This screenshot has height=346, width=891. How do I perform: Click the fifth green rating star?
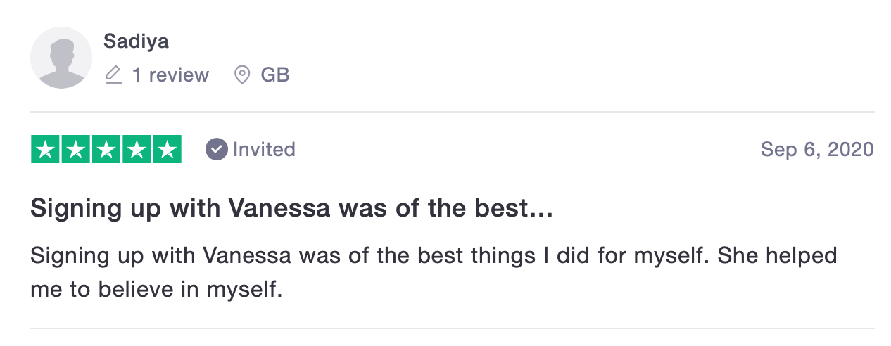point(167,149)
